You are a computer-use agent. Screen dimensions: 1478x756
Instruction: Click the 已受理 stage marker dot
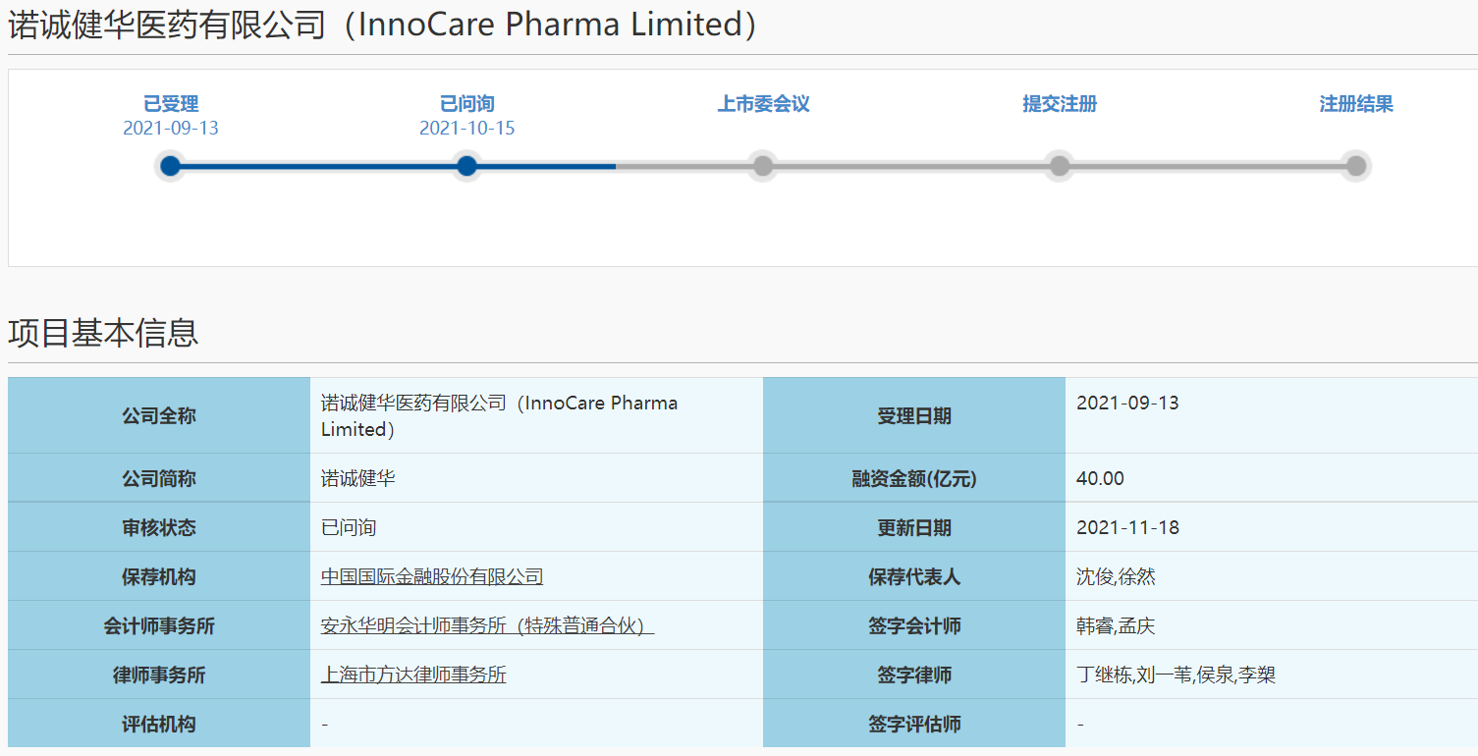[x=171, y=166]
